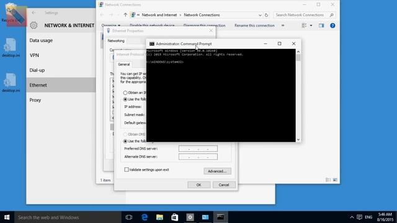The height and width of the screenshot is (223, 397).
Task: Open the Organize dropdown menu
Action: coord(111,25)
